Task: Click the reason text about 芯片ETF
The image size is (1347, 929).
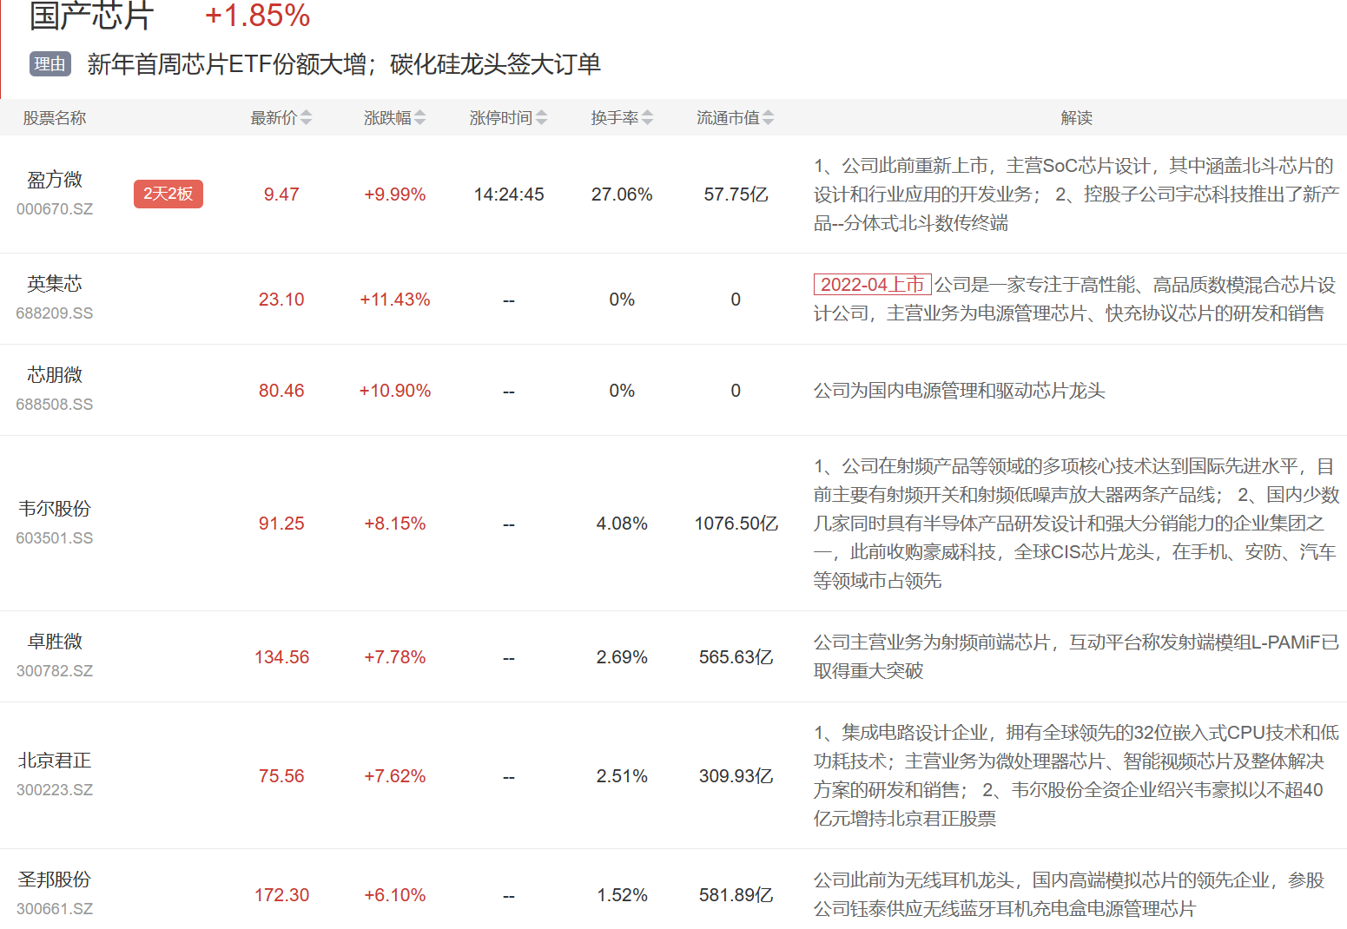Action: pyautogui.click(x=344, y=64)
